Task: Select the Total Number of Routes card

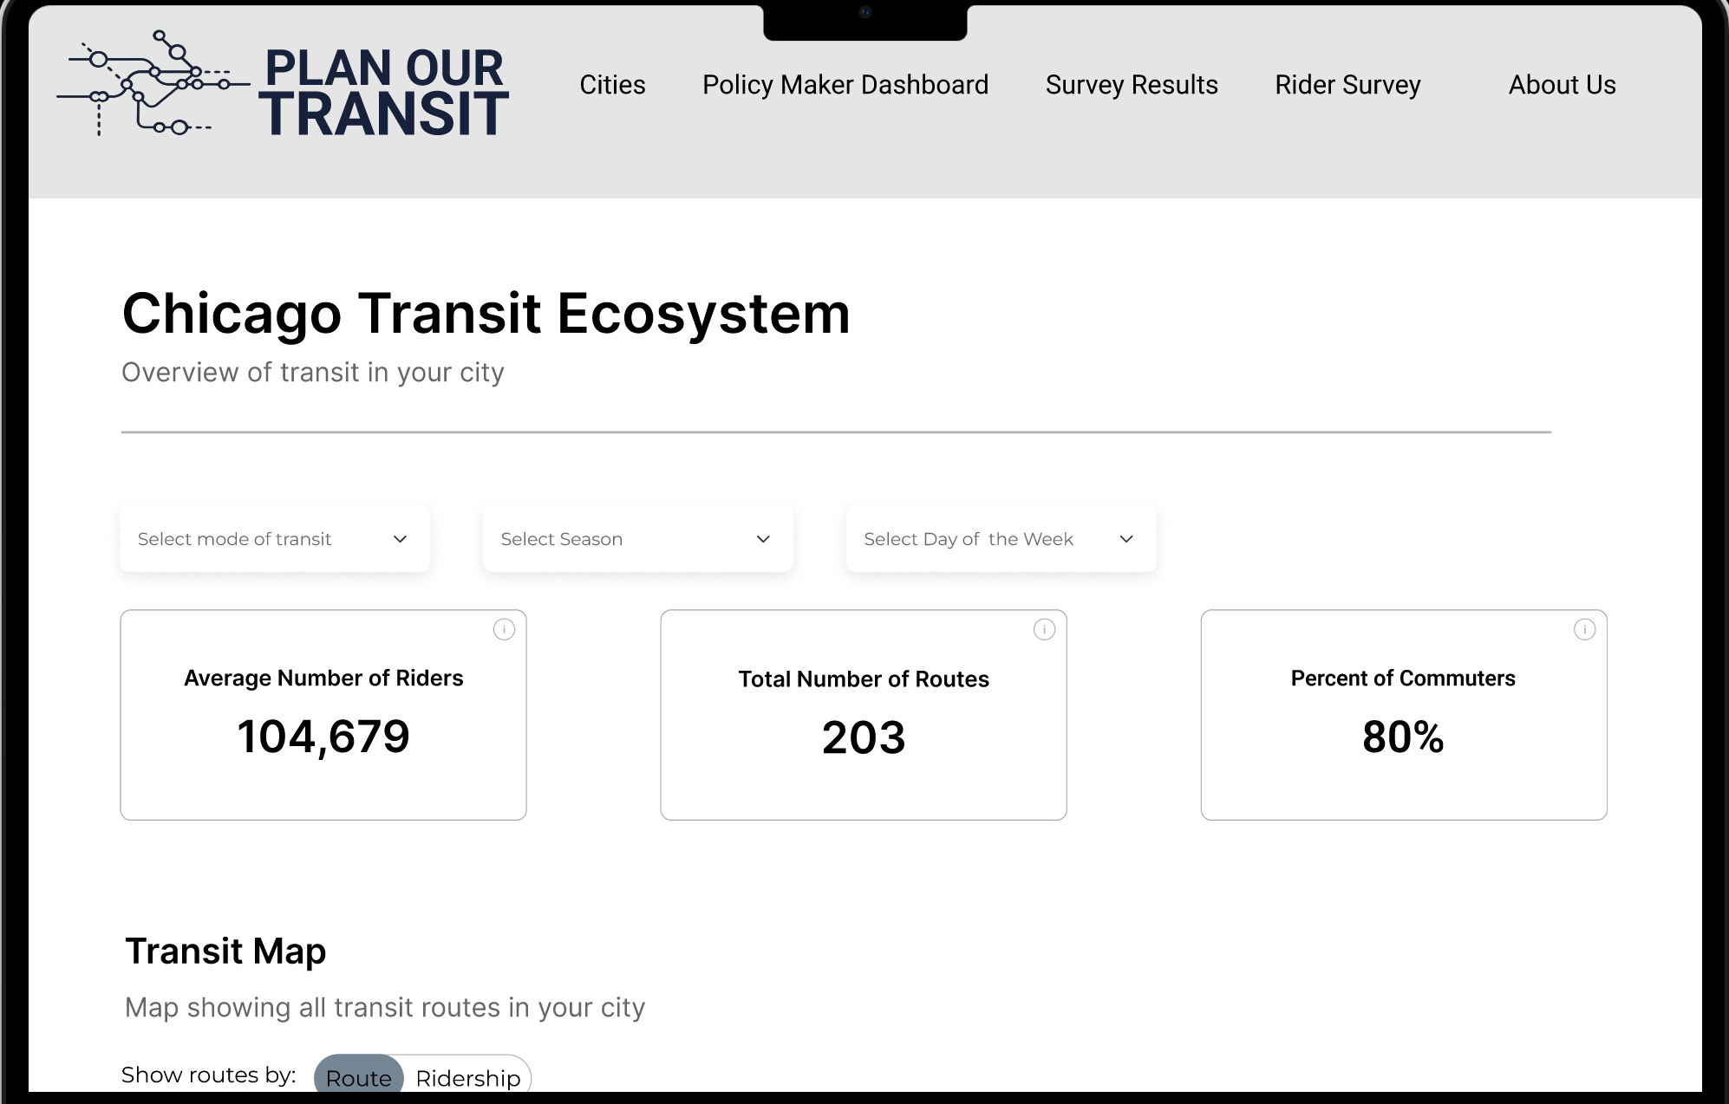Action: 864,715
